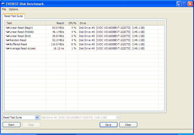Image resolution: width=194 pixels, height=135 pixels.
Task: Select the Linear Read (Begin) row label
Action: point(21,28)
